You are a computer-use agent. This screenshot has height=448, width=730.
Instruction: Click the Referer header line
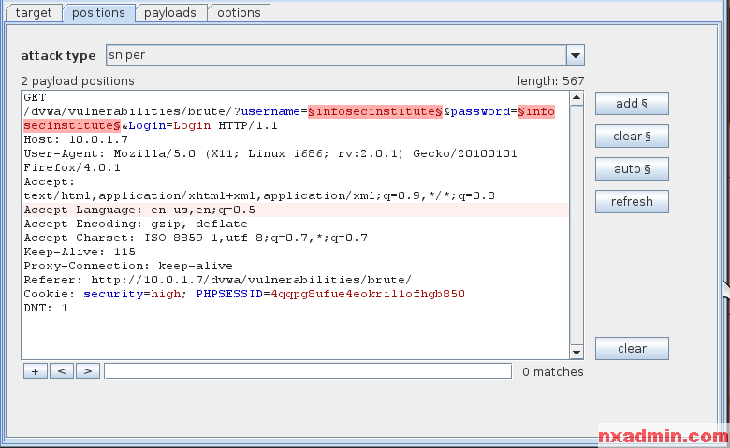[x=217, y=280]
